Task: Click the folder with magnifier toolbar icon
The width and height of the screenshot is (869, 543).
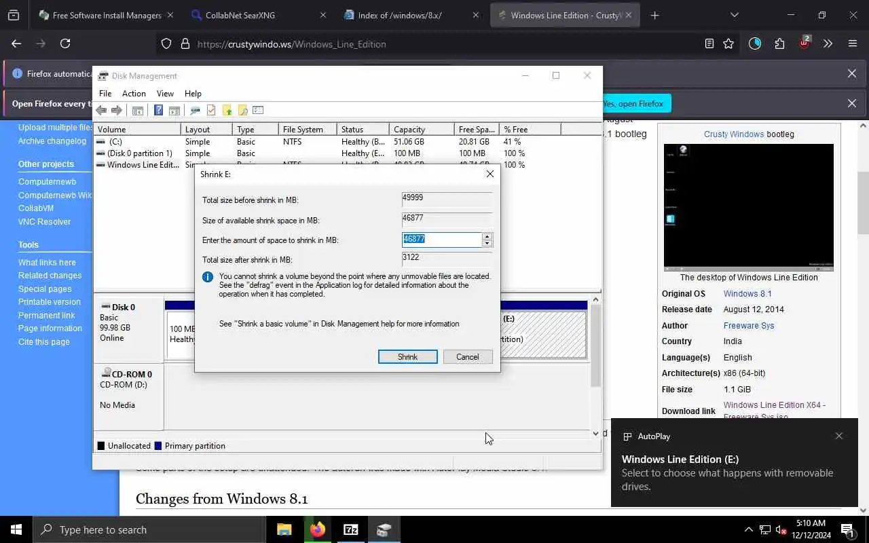Action: [242, 110]
